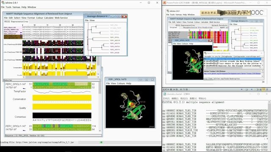Switch PowerPoint to slide sorter view icon
This screenshot has width=271, height=152.
coord(260,90)
